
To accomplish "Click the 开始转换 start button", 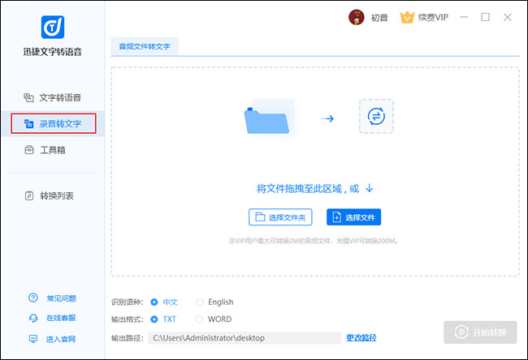I will (480, 332).
